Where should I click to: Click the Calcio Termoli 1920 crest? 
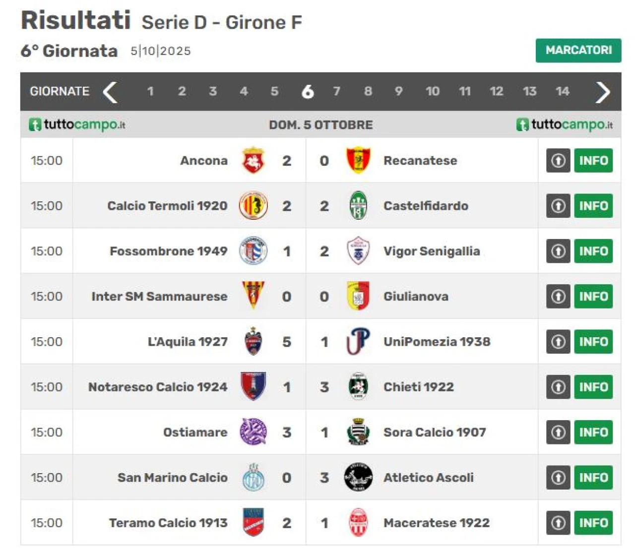253,205
